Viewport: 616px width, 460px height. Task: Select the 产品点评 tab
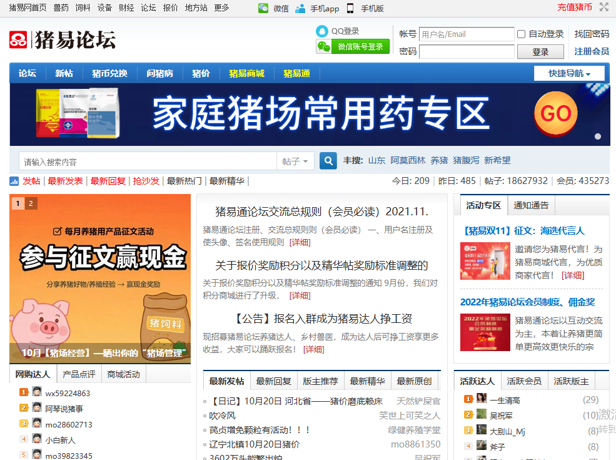[79, 374]
